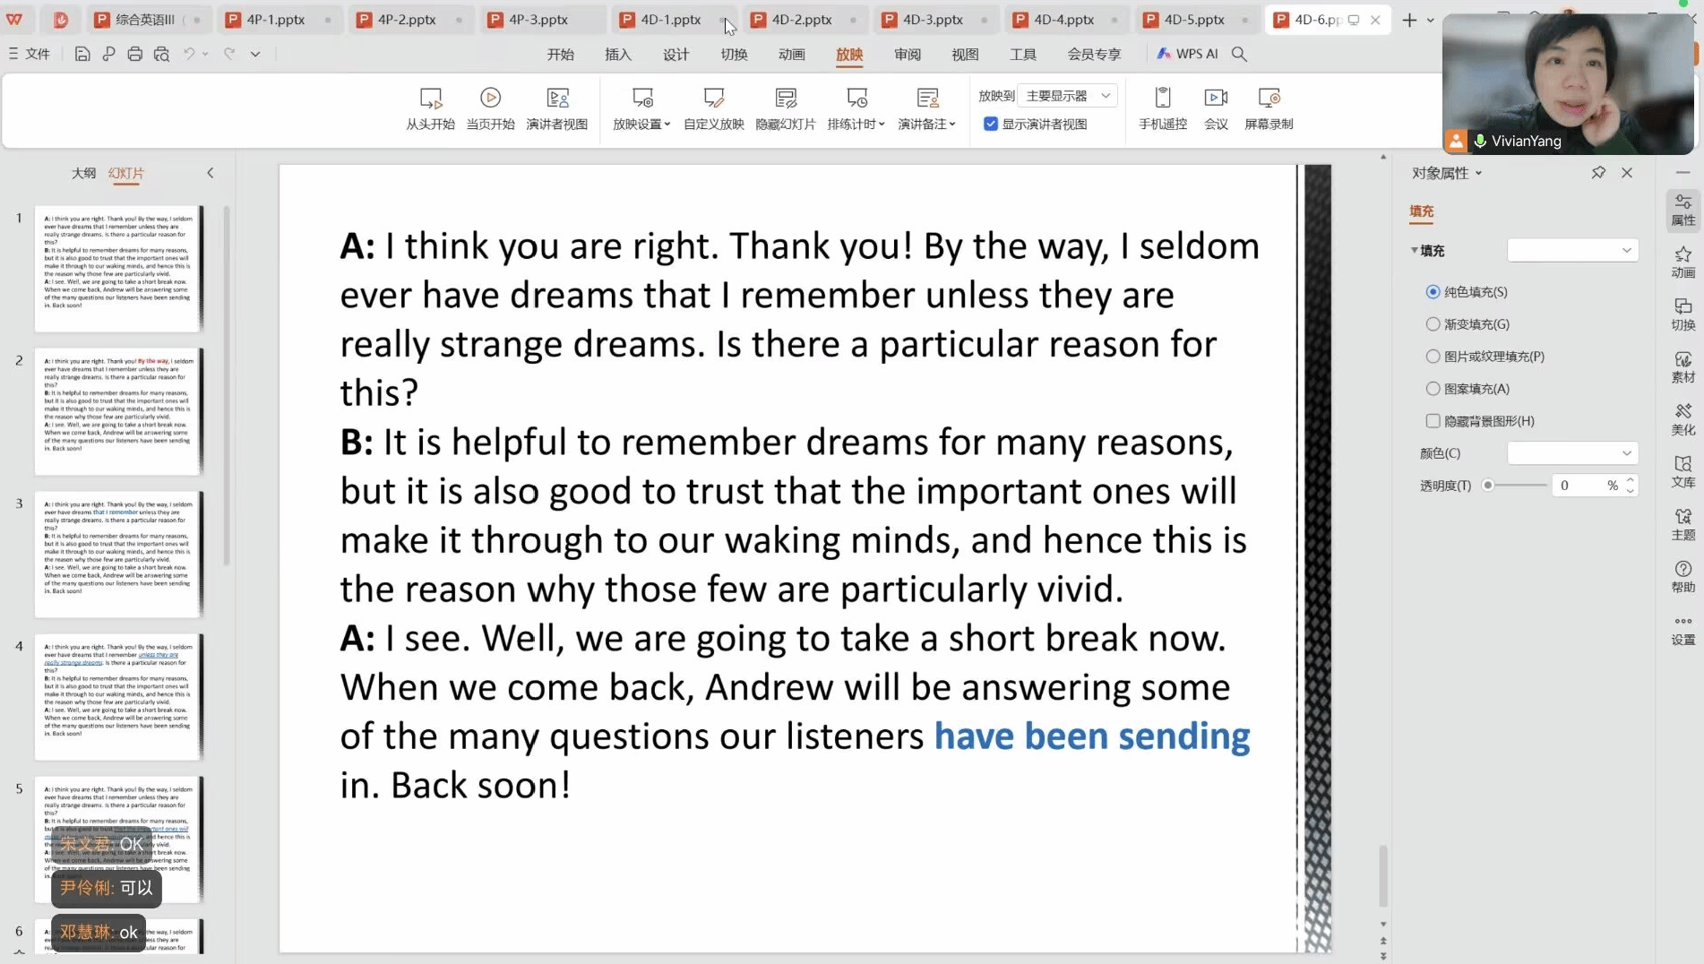Screen dimensions: 1704x964
Task: Select slide 3 thumbnail
Action: [x=118, y=554]
